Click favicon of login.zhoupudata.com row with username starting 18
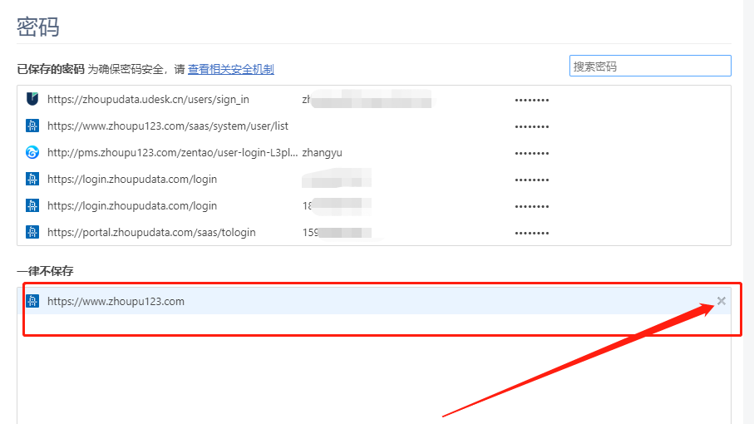Screen dimensions: 754x424 [32, 205]
